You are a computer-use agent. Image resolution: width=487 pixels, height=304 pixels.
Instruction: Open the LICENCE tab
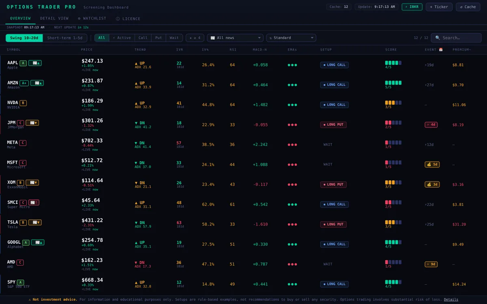coord(128,19)
